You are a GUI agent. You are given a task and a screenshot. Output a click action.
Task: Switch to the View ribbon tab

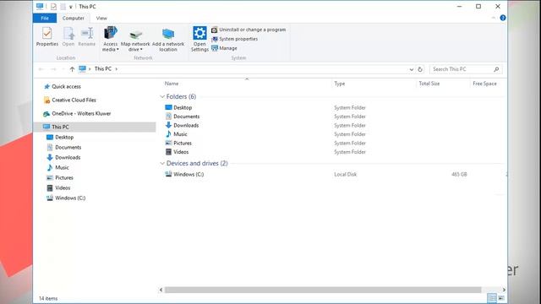(x=101, y=18)
